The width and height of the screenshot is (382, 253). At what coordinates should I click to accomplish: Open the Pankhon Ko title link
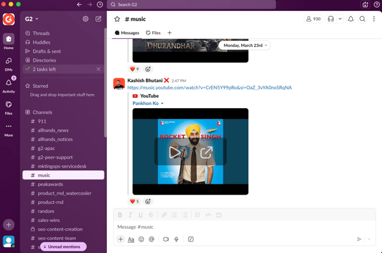pyautogui.click(x=145, y=104)
